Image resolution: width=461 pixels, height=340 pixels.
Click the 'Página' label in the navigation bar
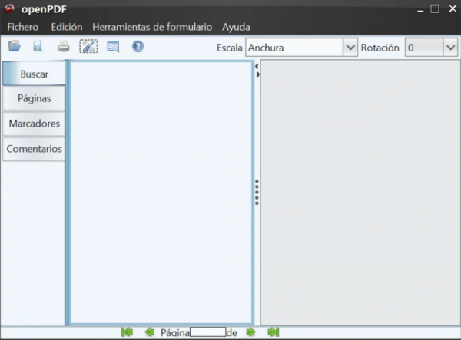(x=175, y=332)
